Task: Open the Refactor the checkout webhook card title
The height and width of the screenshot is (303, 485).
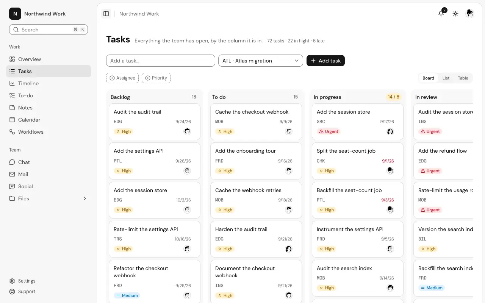Action: pos(141,272)
